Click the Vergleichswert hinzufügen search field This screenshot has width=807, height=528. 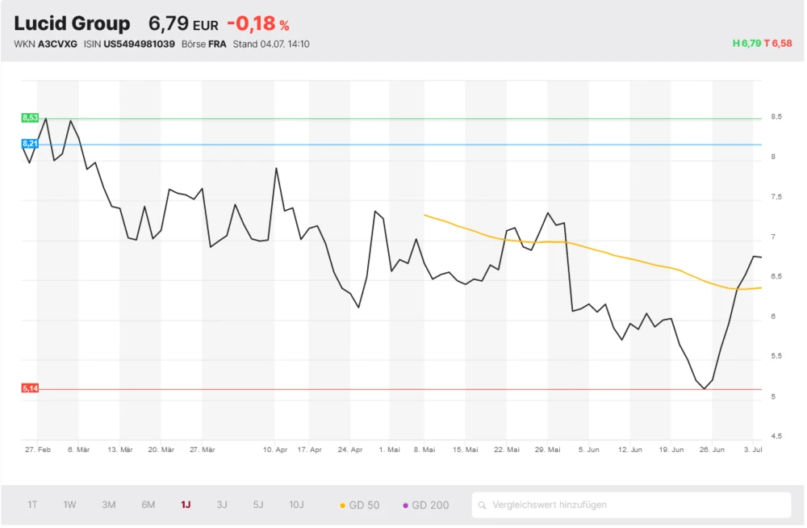point(638,505)
